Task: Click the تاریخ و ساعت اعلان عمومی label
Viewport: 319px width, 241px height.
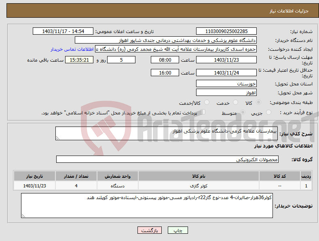Action: pos(125,31)
